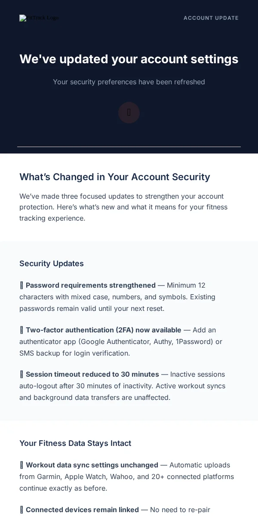Viewport: 258px width, 516px height.
Task: Click the bold 'Connected devices remain linked' text
Action: (82, 510)
